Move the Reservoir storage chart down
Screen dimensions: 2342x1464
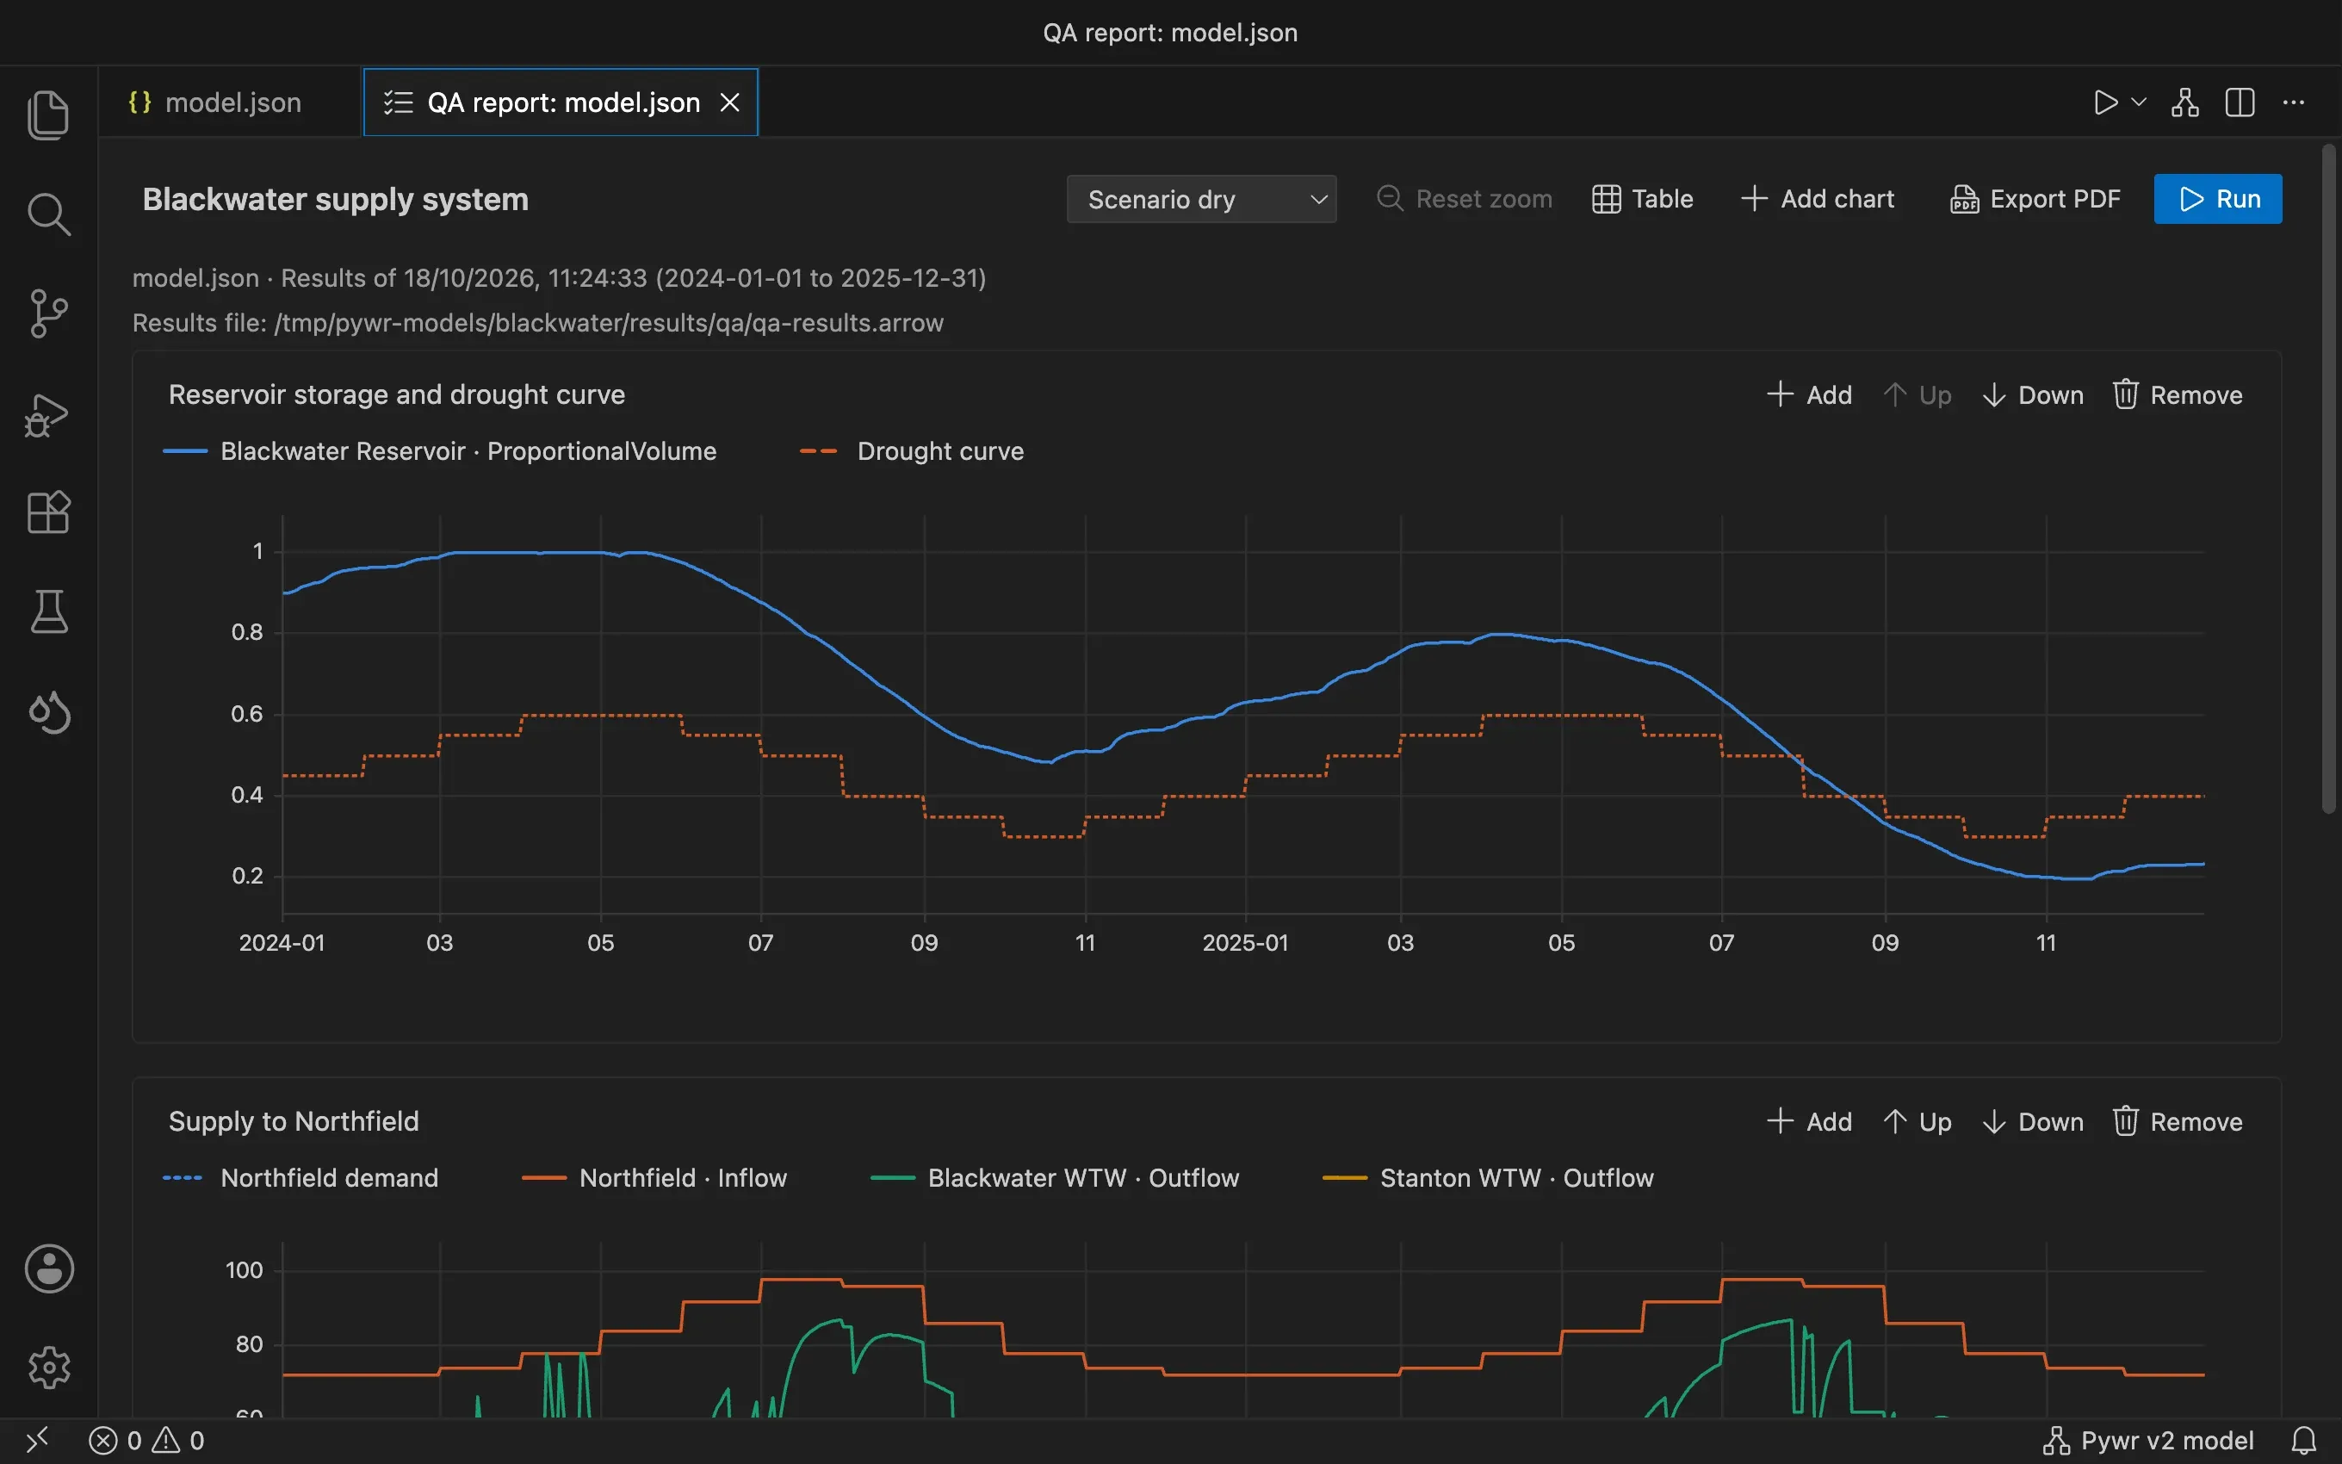pos(2032,395)
